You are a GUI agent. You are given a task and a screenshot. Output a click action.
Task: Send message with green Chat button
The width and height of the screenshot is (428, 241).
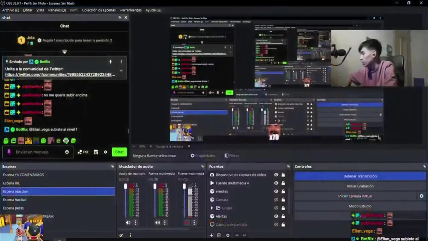(x=119, y=152)
